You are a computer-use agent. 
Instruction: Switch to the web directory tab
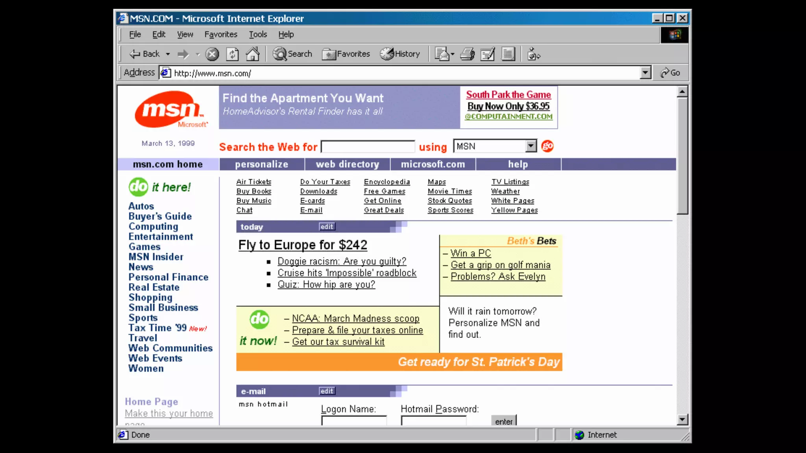347,164
